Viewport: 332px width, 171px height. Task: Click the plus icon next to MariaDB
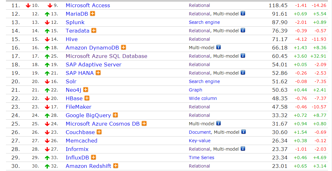click(93, 13)
